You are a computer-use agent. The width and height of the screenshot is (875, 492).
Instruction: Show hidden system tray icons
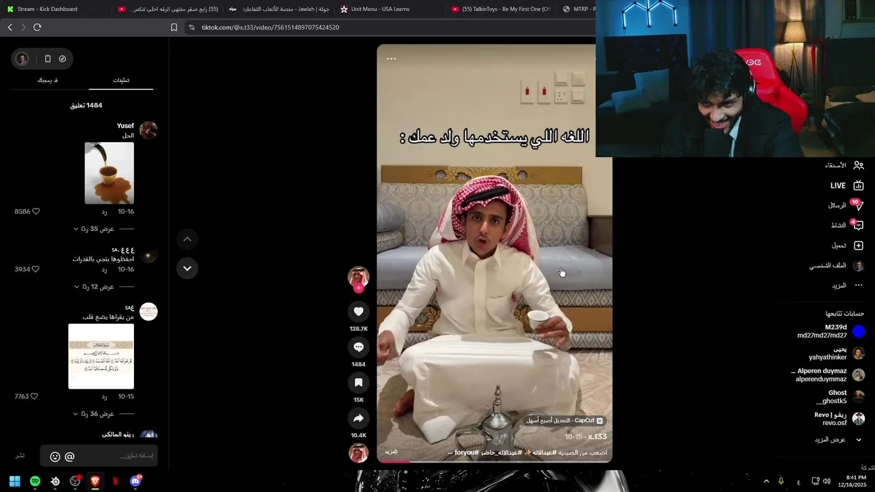(766, 481)
